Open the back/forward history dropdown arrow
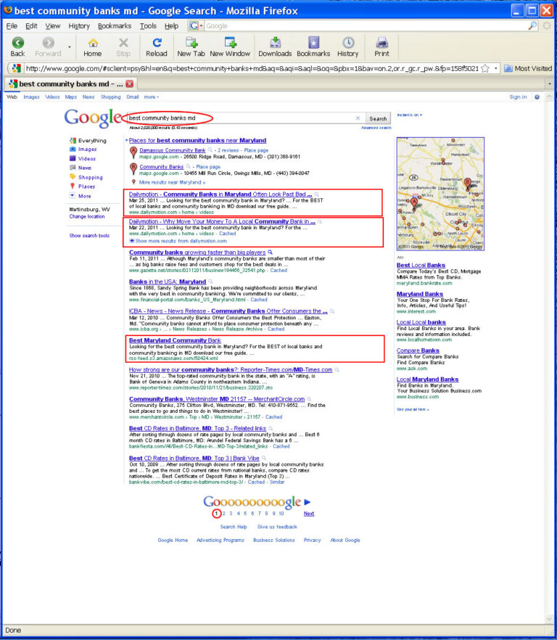 (70, 47)
